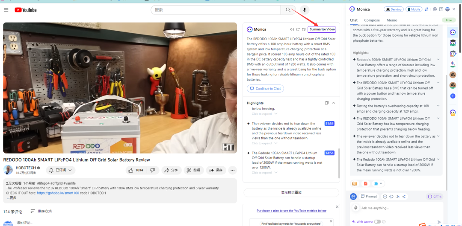
Task: Open 'Purchase a plan to see YouTube metrics' link
Action: click(x=291, y=211)
